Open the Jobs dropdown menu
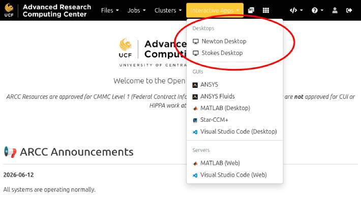This screenshot has width=361, height=203. click(x=137, y=10)
